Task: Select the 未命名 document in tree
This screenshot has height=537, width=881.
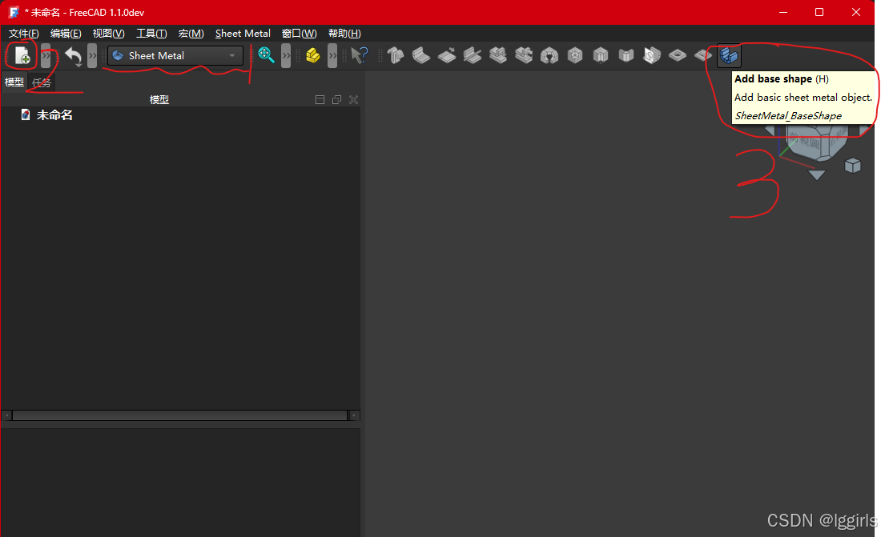Action: click(x=54, y=115)
